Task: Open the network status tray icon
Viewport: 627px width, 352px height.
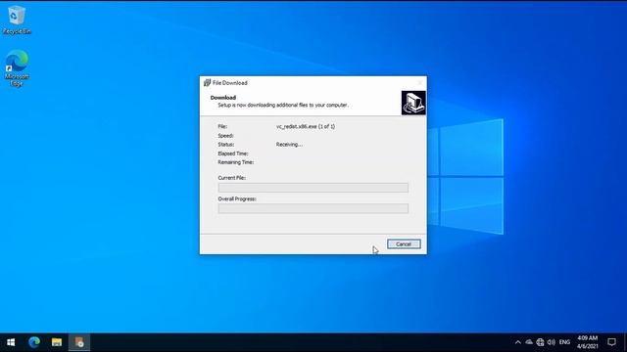Action: (540, 342)
